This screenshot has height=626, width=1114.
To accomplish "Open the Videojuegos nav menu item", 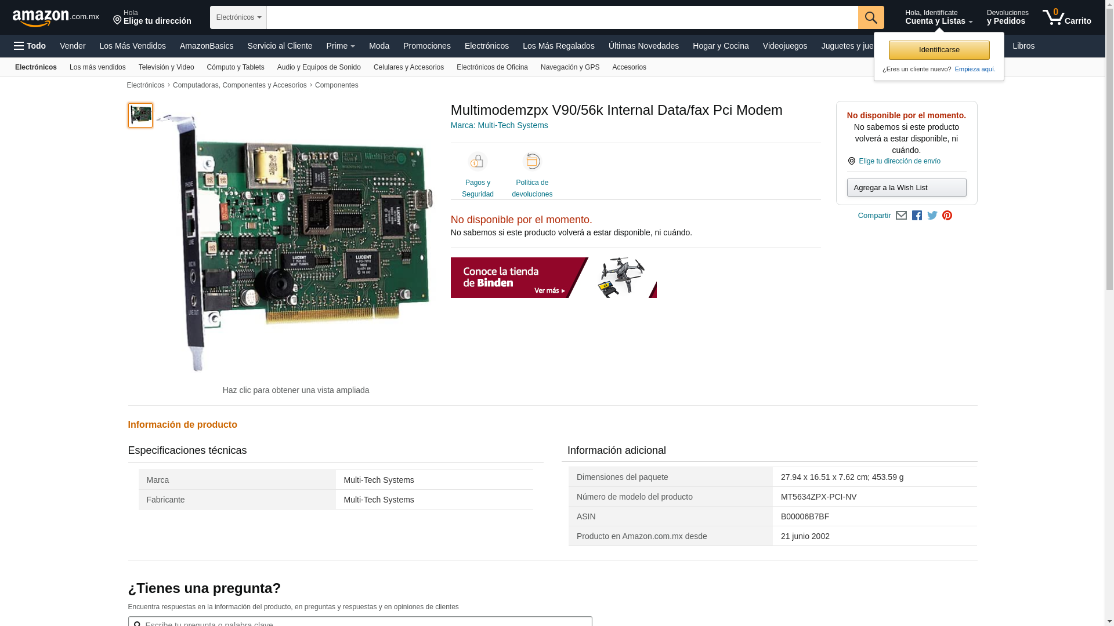I will (x=784, y=46).
